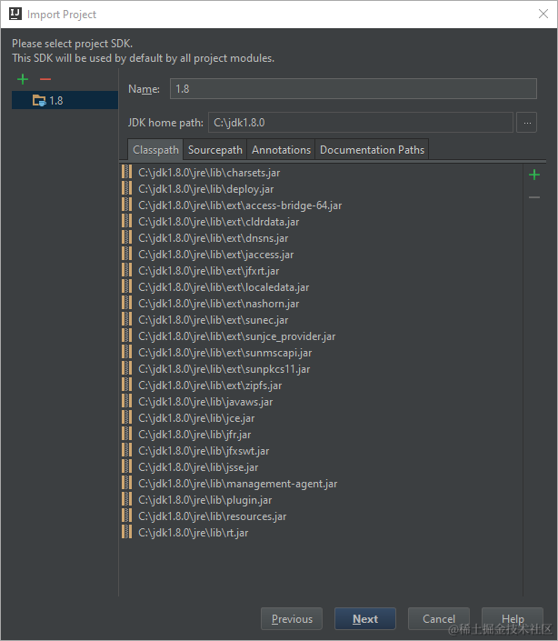Screen dimensions: 558x641
Task: Select the sunpkcs11.jar entry
Action: [x=321, y=369]
